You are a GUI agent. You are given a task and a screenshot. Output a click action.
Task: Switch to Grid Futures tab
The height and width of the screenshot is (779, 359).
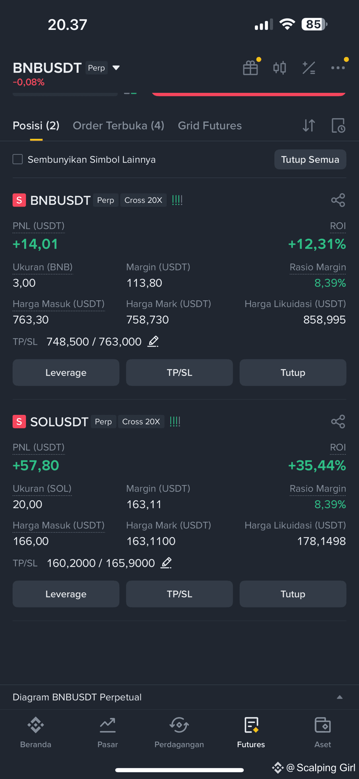210,125
